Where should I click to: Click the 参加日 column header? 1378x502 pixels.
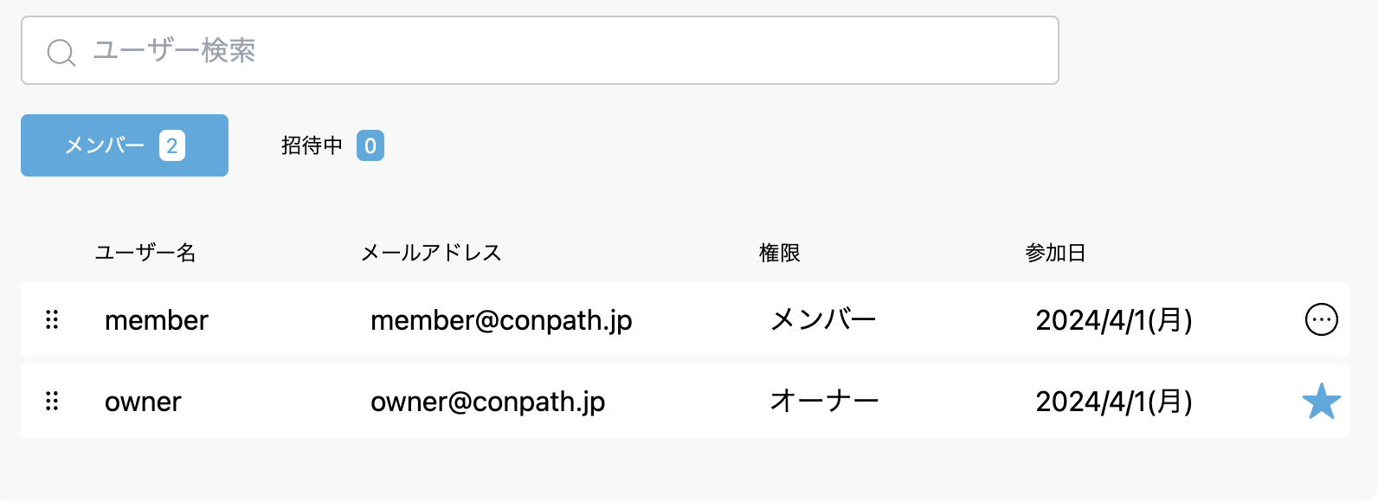pos(1055,253)
